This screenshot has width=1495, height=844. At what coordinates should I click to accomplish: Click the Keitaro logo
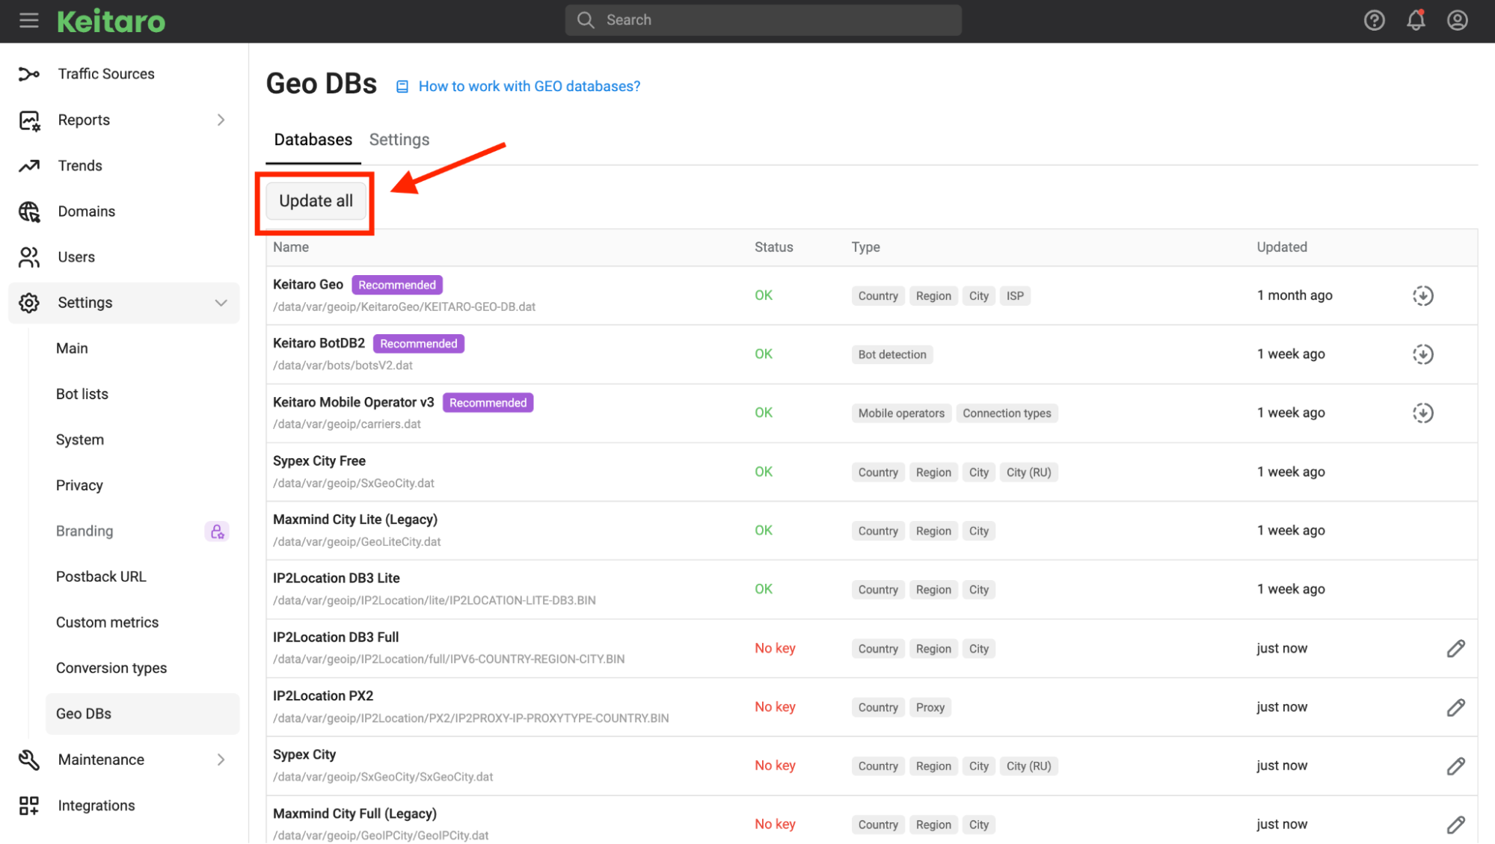pos(111,21)
